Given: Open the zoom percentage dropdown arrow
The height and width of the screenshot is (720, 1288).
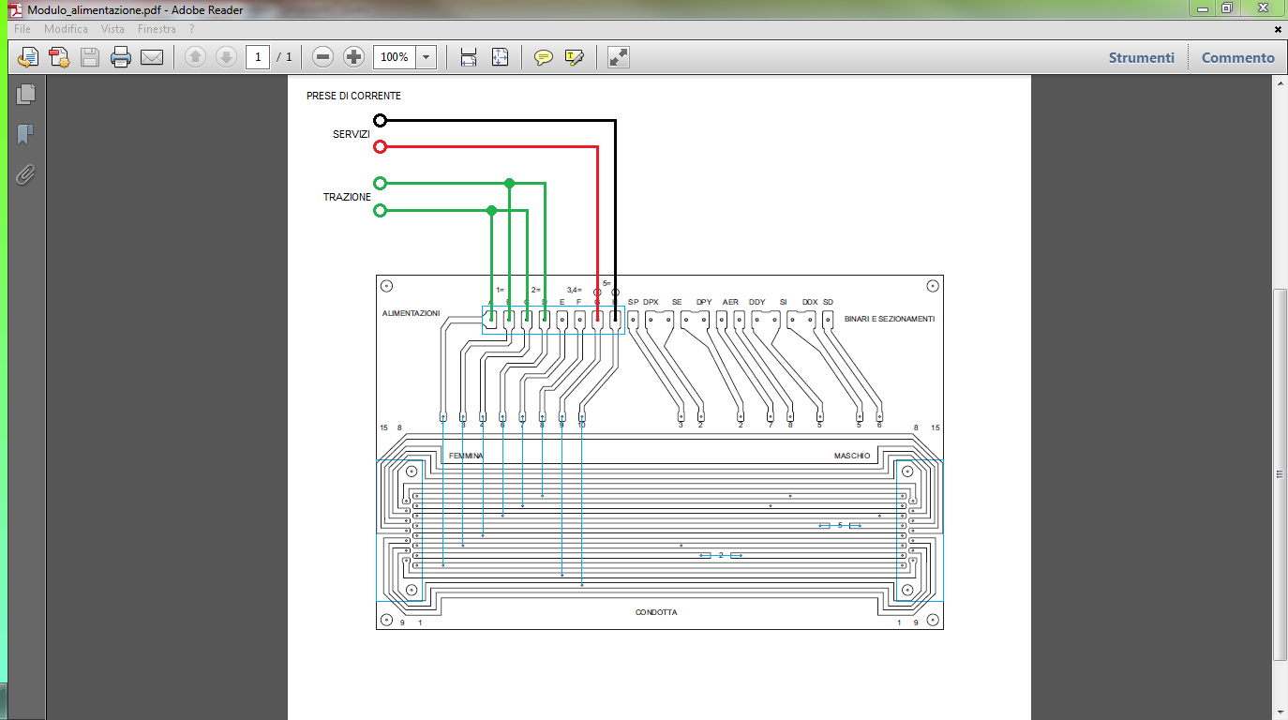Looking at the screenshot, I should [x=427, y=57].
